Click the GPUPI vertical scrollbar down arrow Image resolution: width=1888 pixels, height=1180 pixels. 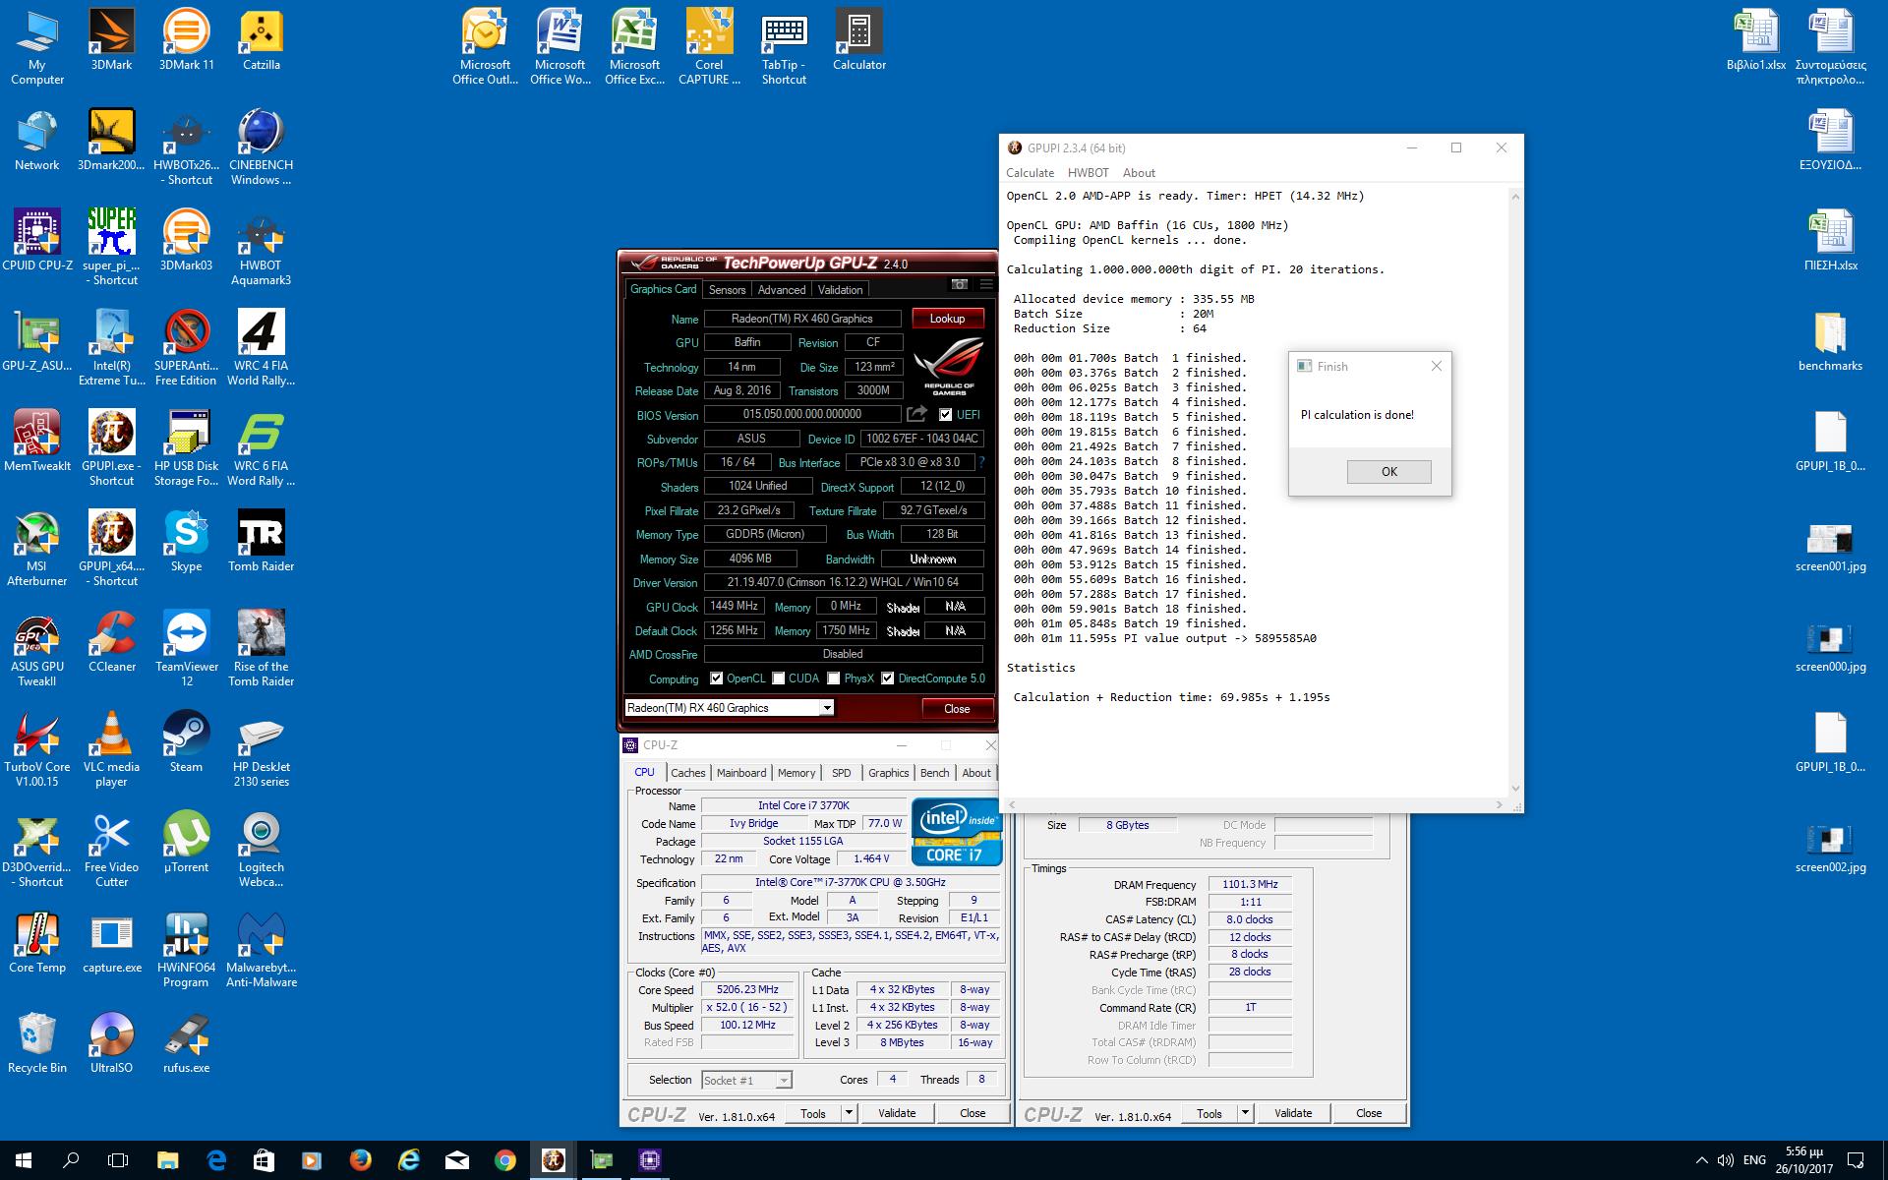pos(1515,788)
